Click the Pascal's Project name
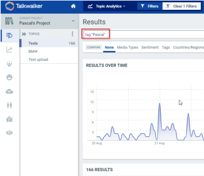The height and width of the screenshot is (176, 204). [x=35, y=23]
